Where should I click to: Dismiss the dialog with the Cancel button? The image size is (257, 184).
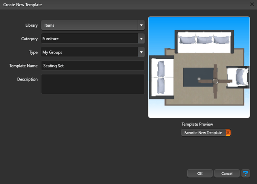point(227,173)
